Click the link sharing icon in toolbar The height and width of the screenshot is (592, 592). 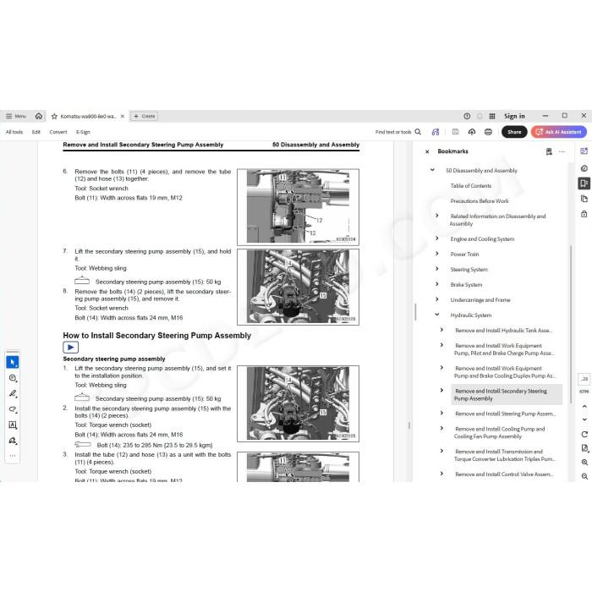[436, 132]
